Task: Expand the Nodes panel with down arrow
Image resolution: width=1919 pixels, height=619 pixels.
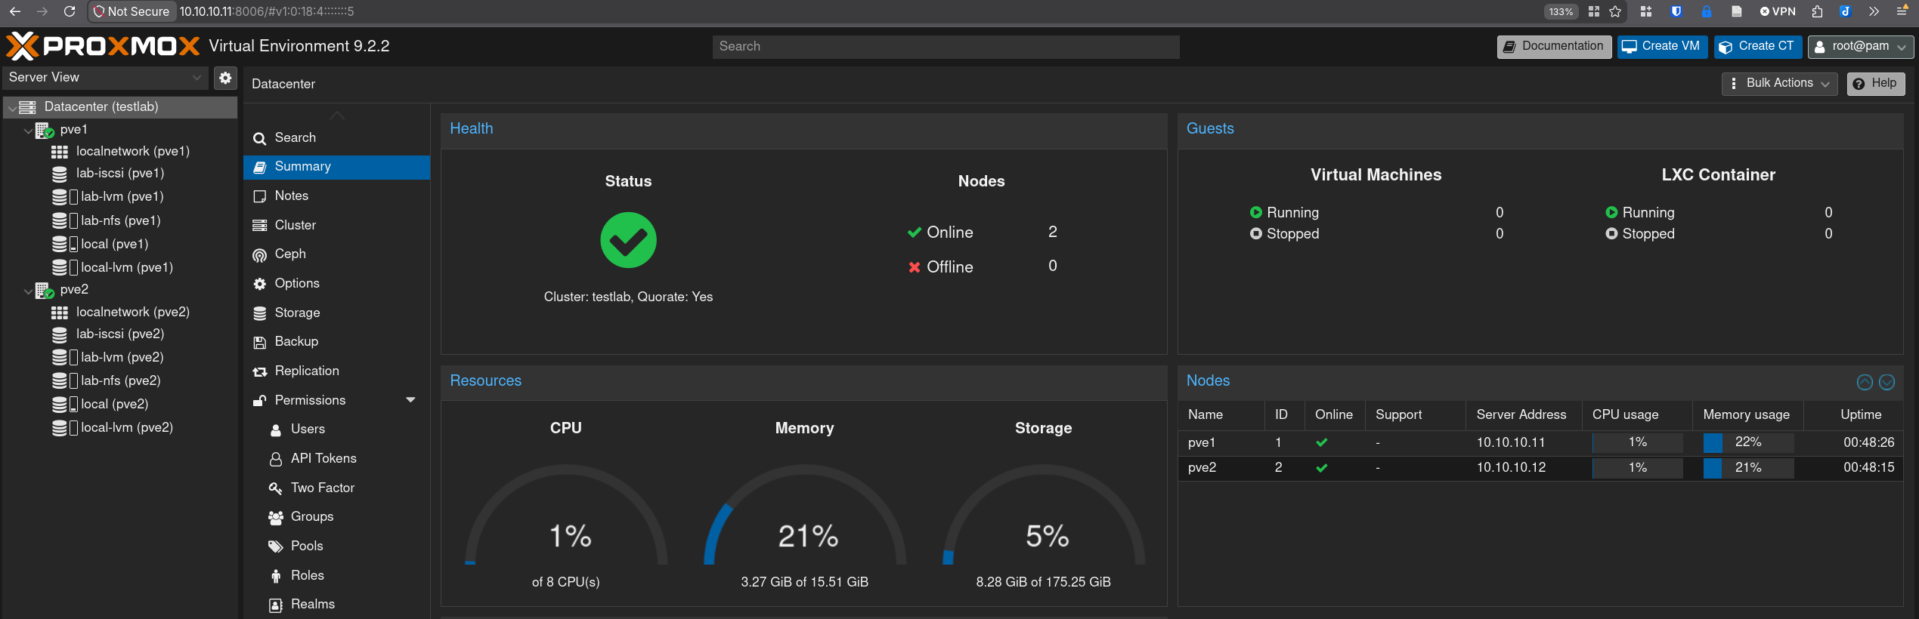Action: tap(1887, 382)
